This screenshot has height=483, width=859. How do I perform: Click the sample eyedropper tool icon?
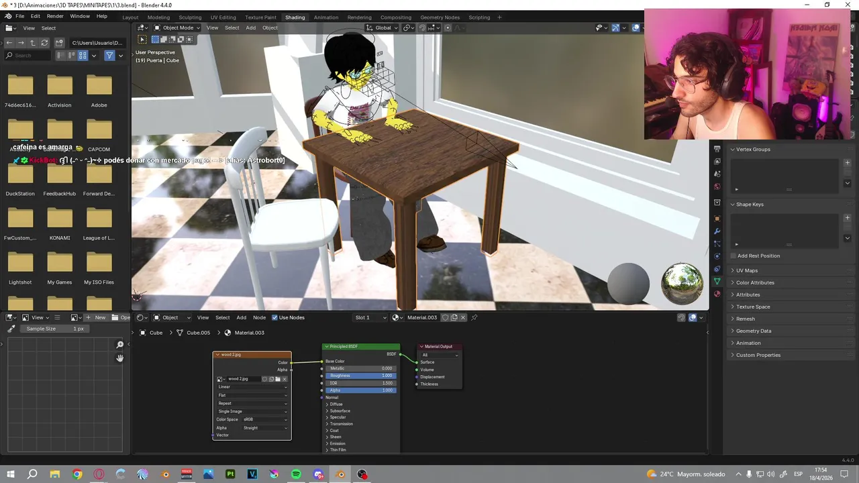pos(11,329)
